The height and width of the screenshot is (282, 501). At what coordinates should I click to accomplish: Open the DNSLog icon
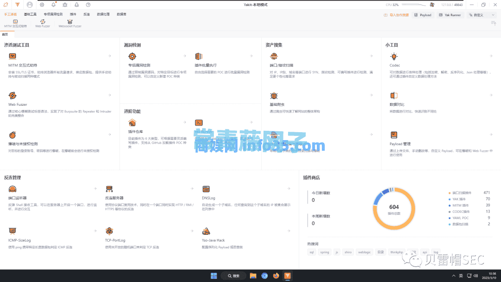pyautogui.click(x=206, y=189)
